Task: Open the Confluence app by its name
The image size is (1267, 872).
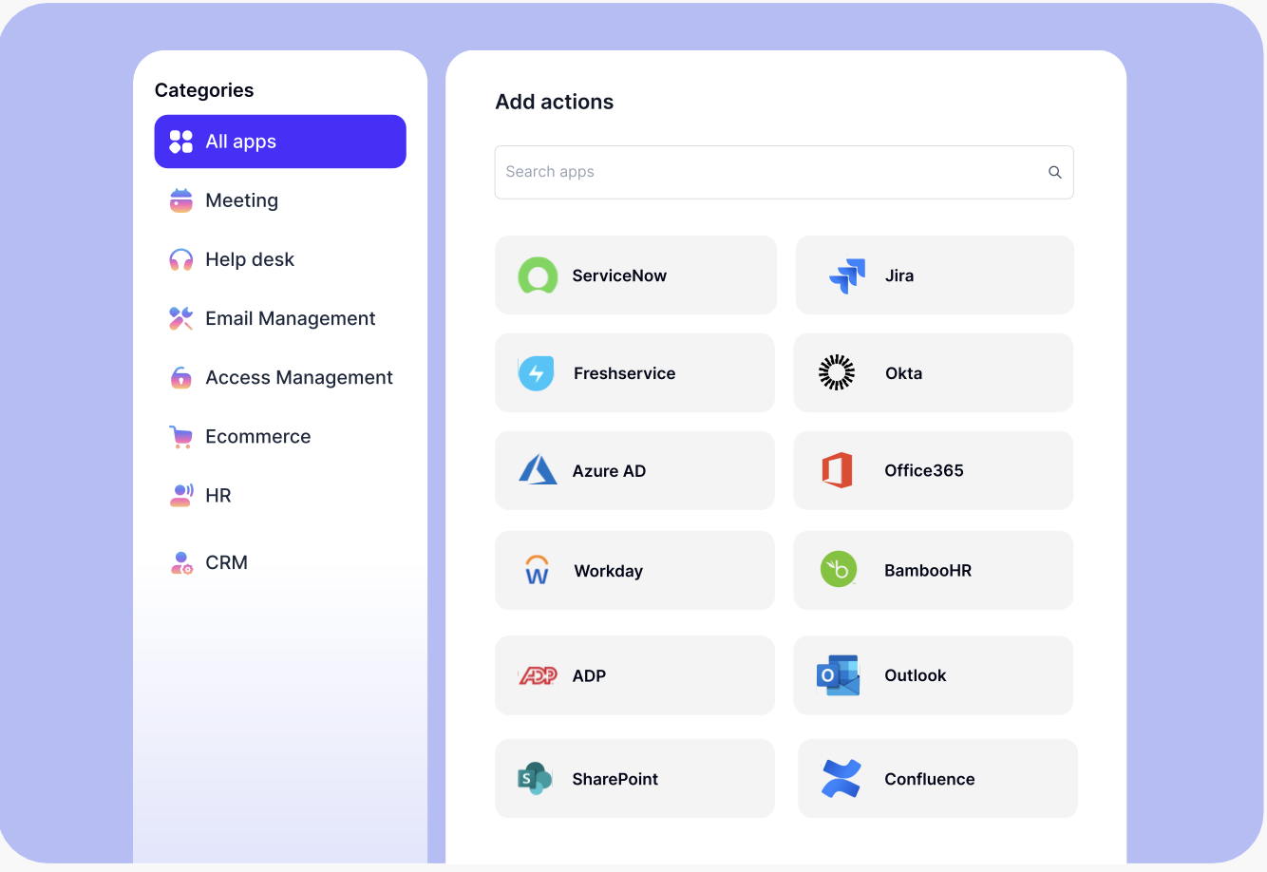Action: 930,779
